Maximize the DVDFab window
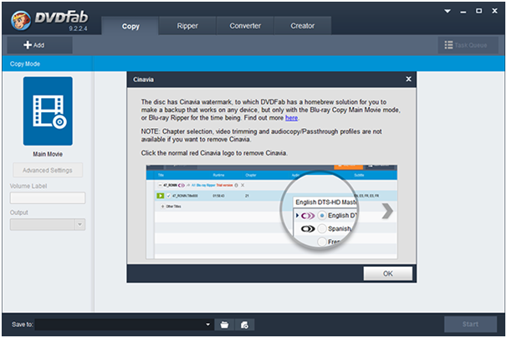507x338 pixels. (479, 11)
